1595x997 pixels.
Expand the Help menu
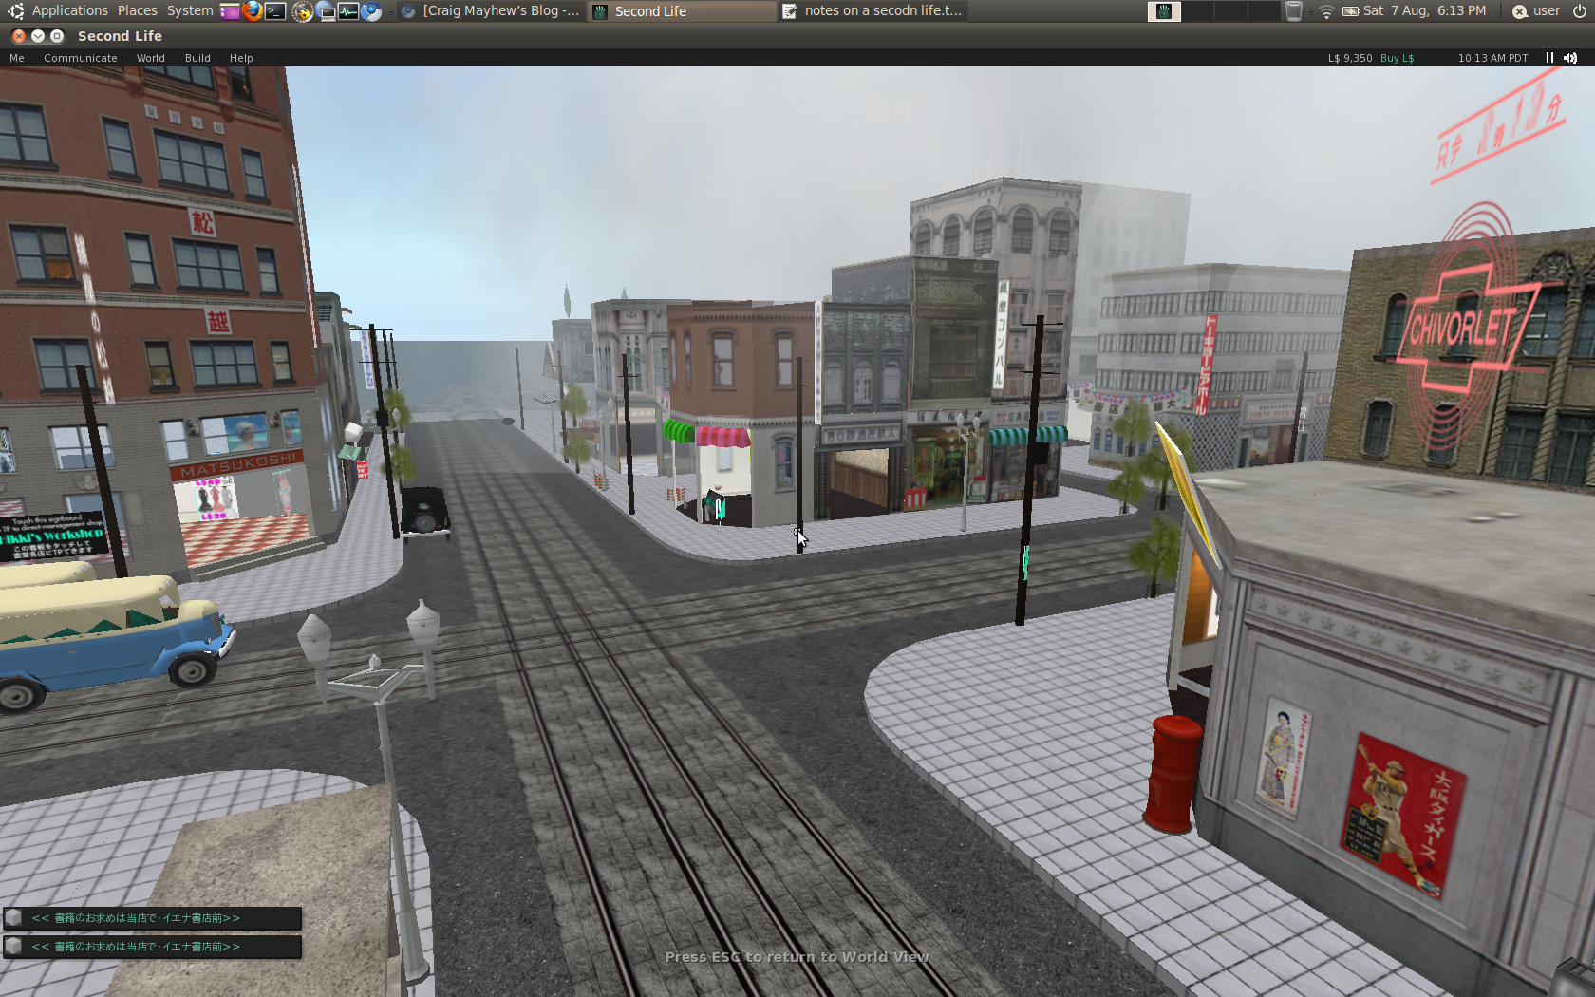click(x=241, y=58)
